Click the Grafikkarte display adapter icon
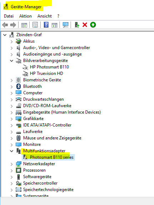 click(x=19, y=119)
